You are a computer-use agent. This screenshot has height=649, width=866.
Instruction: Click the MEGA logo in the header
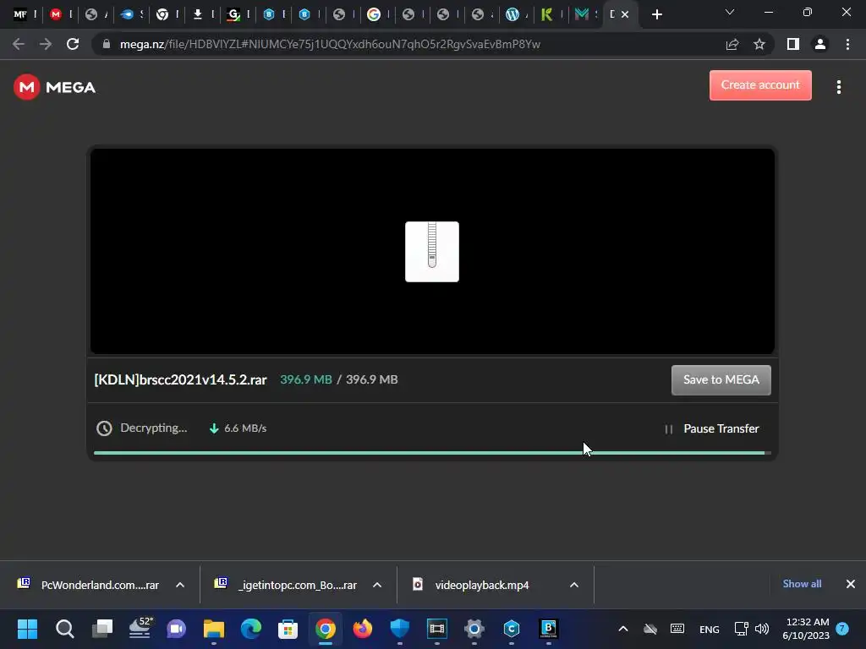coord(55,87)
